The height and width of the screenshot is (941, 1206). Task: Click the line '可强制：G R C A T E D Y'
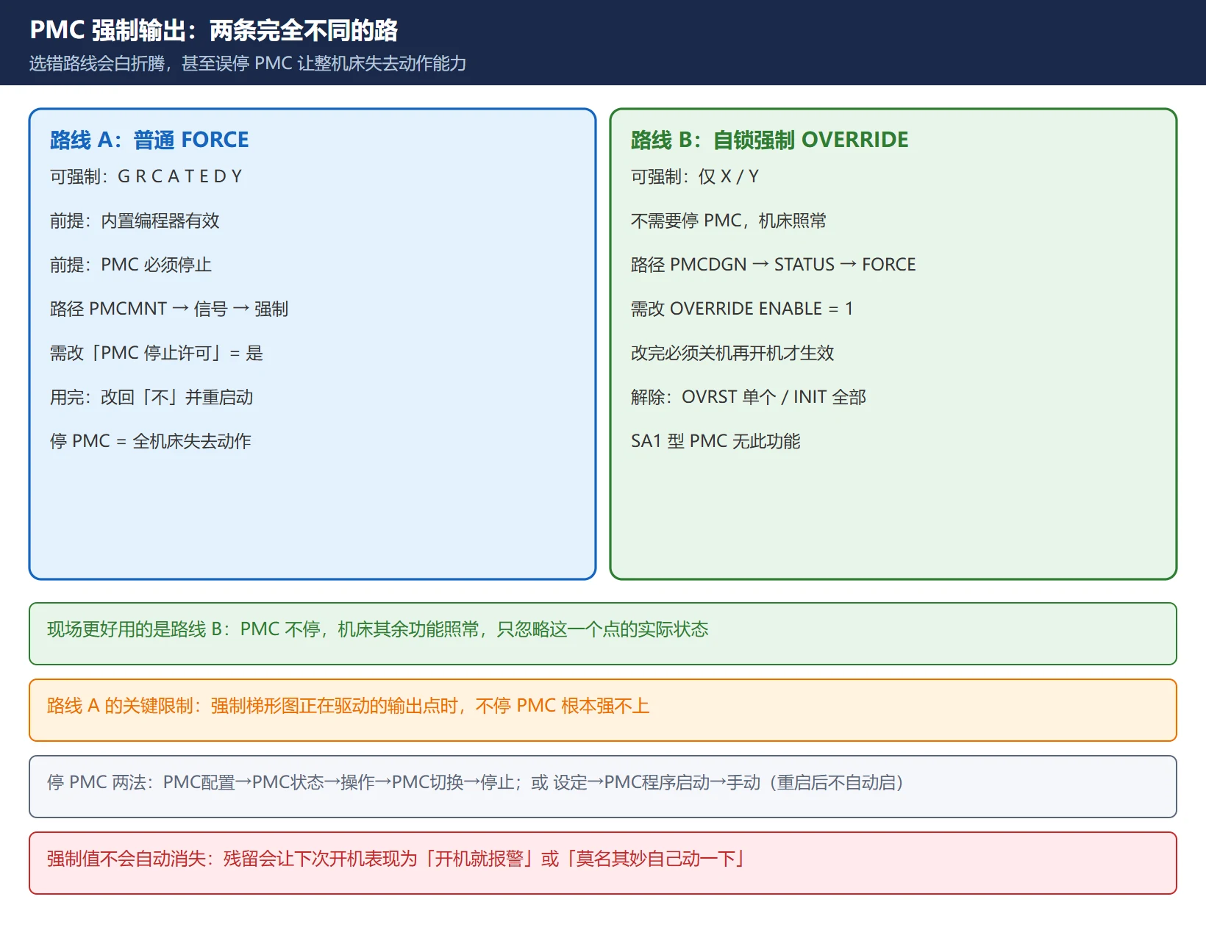[x=146, y=176]
